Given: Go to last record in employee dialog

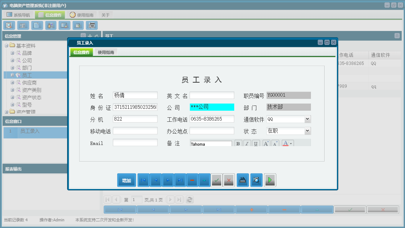Looking at the screenshot, I should click(x=180, y=180).
